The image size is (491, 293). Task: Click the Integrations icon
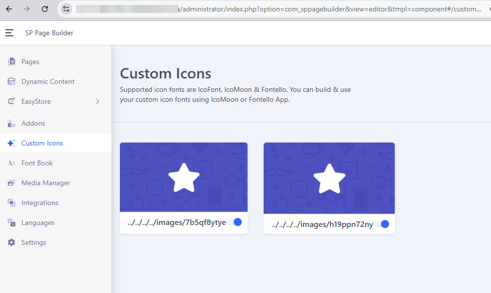pos(11,203)
